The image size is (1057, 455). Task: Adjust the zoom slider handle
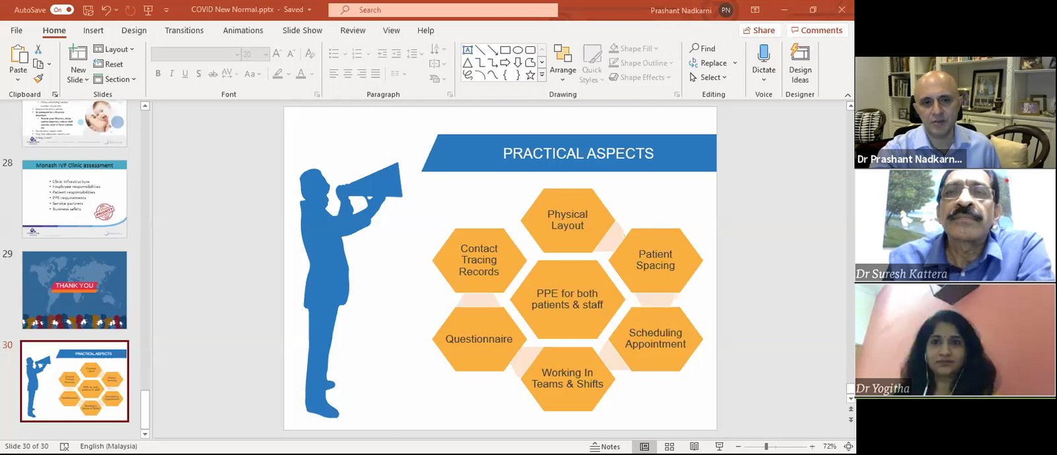coord(766,446)
